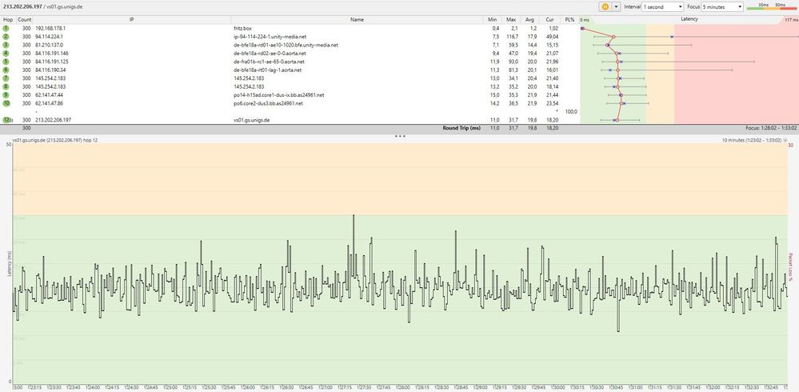Screen dimensions: 799x392
Task: Click the 100,0 packet loss value
Action: click(x=571, y=112)
